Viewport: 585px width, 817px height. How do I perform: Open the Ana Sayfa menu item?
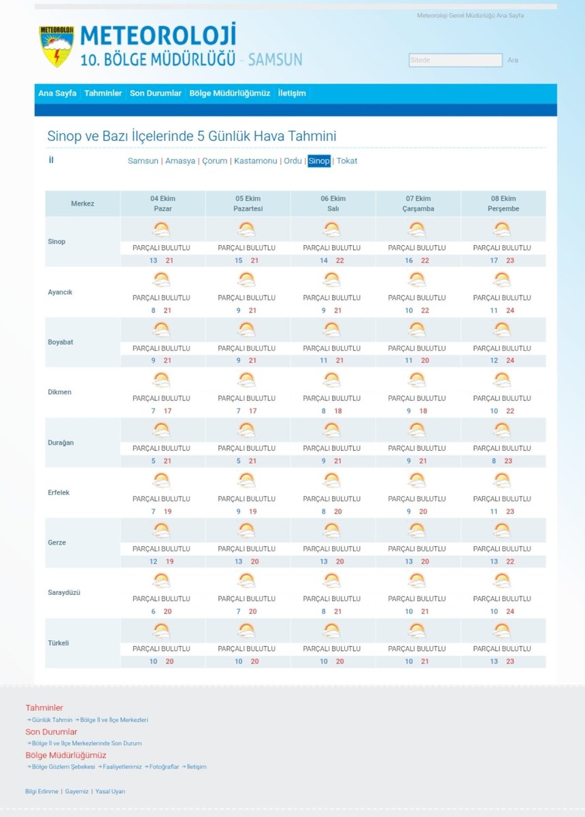(x=57, y=93)
